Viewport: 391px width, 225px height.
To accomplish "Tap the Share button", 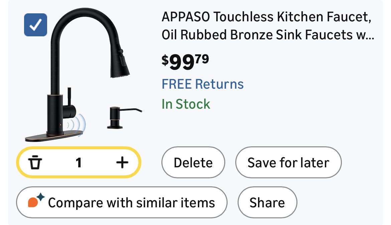I will pyautogui.click(x=267, y=202).
